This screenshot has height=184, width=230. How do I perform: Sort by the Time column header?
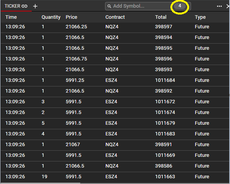click(11, 17)
